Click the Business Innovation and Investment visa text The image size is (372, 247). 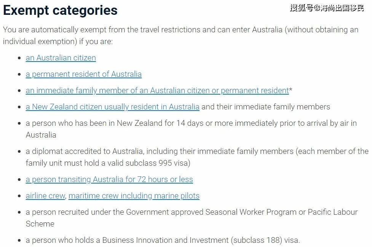click(163, 240)
